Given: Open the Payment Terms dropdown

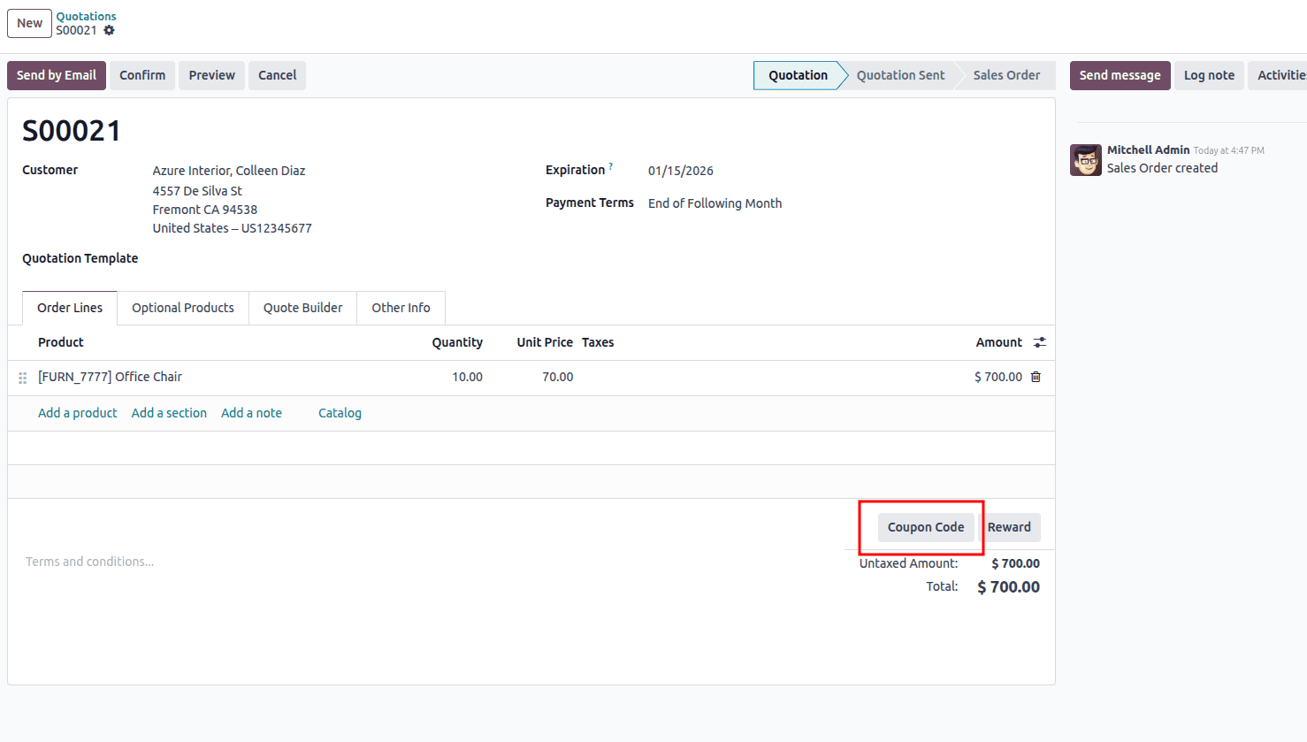Looking at the screenshot, I should point(715,203).
